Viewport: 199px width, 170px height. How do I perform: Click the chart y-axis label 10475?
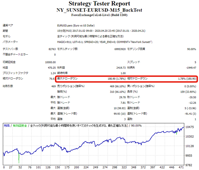190,127
